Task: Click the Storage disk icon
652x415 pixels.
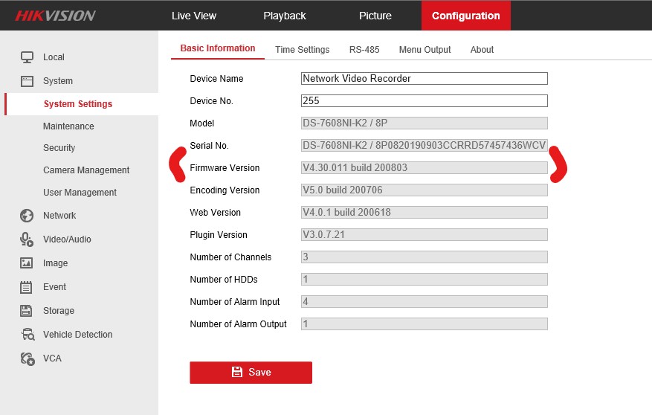Action: point(27,311)
